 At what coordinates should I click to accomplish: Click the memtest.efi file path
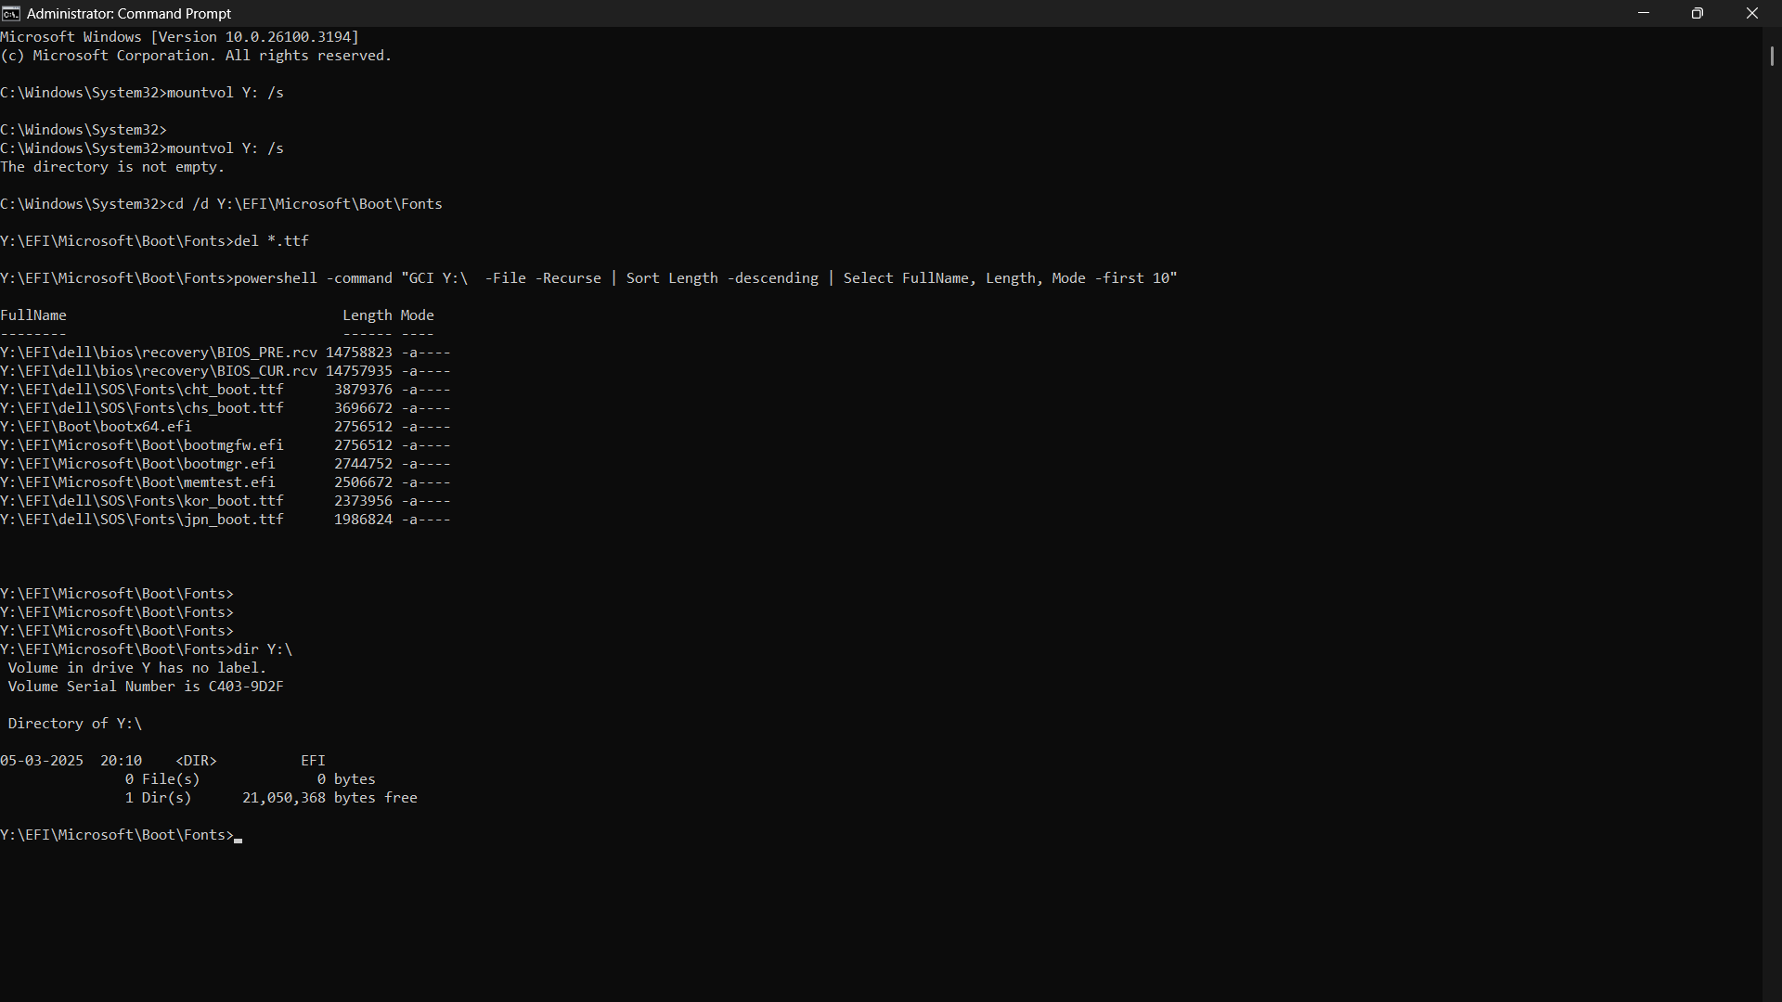tap(137, 482)
